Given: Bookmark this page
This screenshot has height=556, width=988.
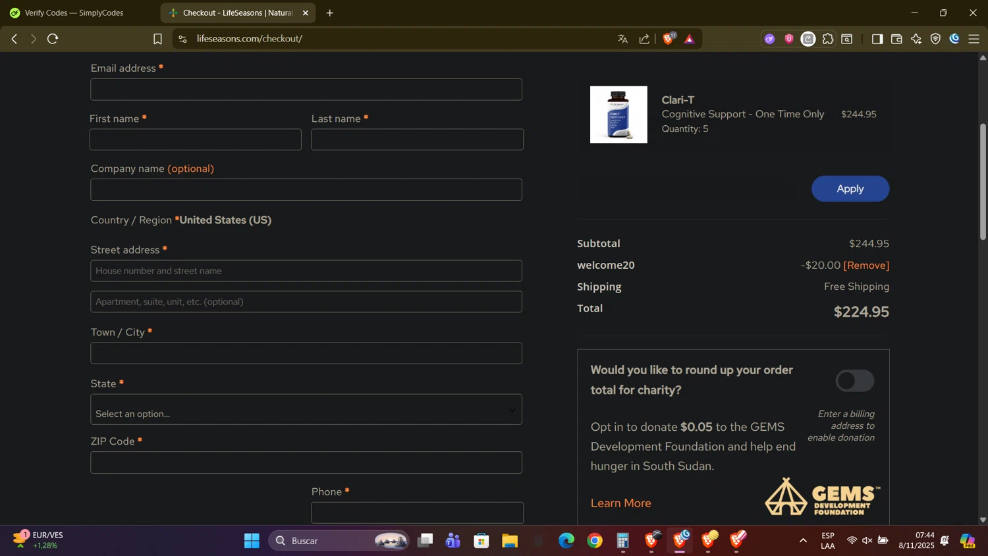Looking at the screenshot, I should (157, 39).
